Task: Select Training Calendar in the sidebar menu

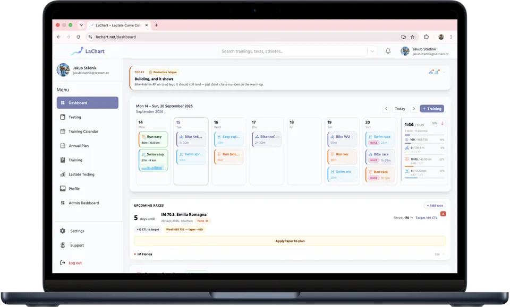Action: [x=88, y=131]
